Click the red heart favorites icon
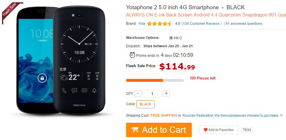The width and height of the screenshot is (286, 140). click(206, 130)
